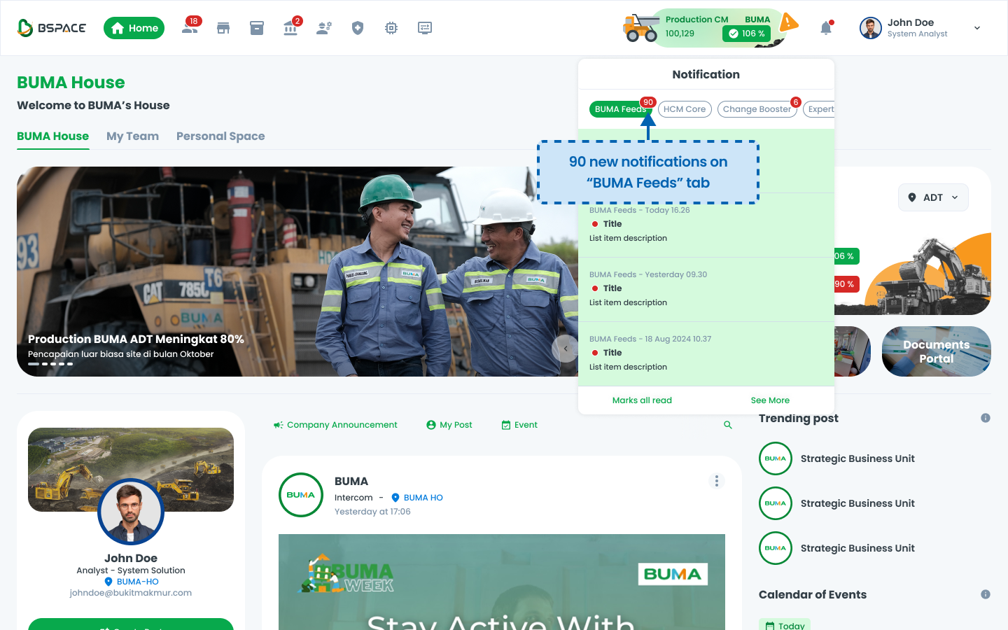Click the shield plus icon in navbar
Image resolution: width=1008 pixels, height=630 pixels.
tap(358, 28)
